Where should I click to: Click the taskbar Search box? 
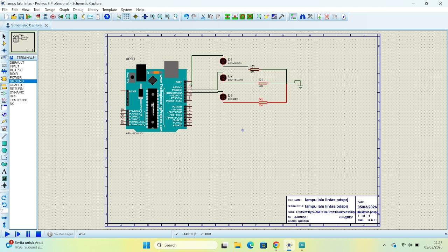pyautogui.click(x=185, y=245)
